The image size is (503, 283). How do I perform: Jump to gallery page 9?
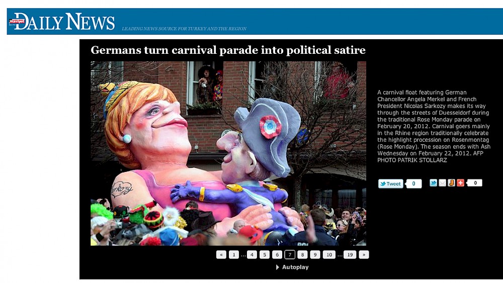click(x=315, y=255)
